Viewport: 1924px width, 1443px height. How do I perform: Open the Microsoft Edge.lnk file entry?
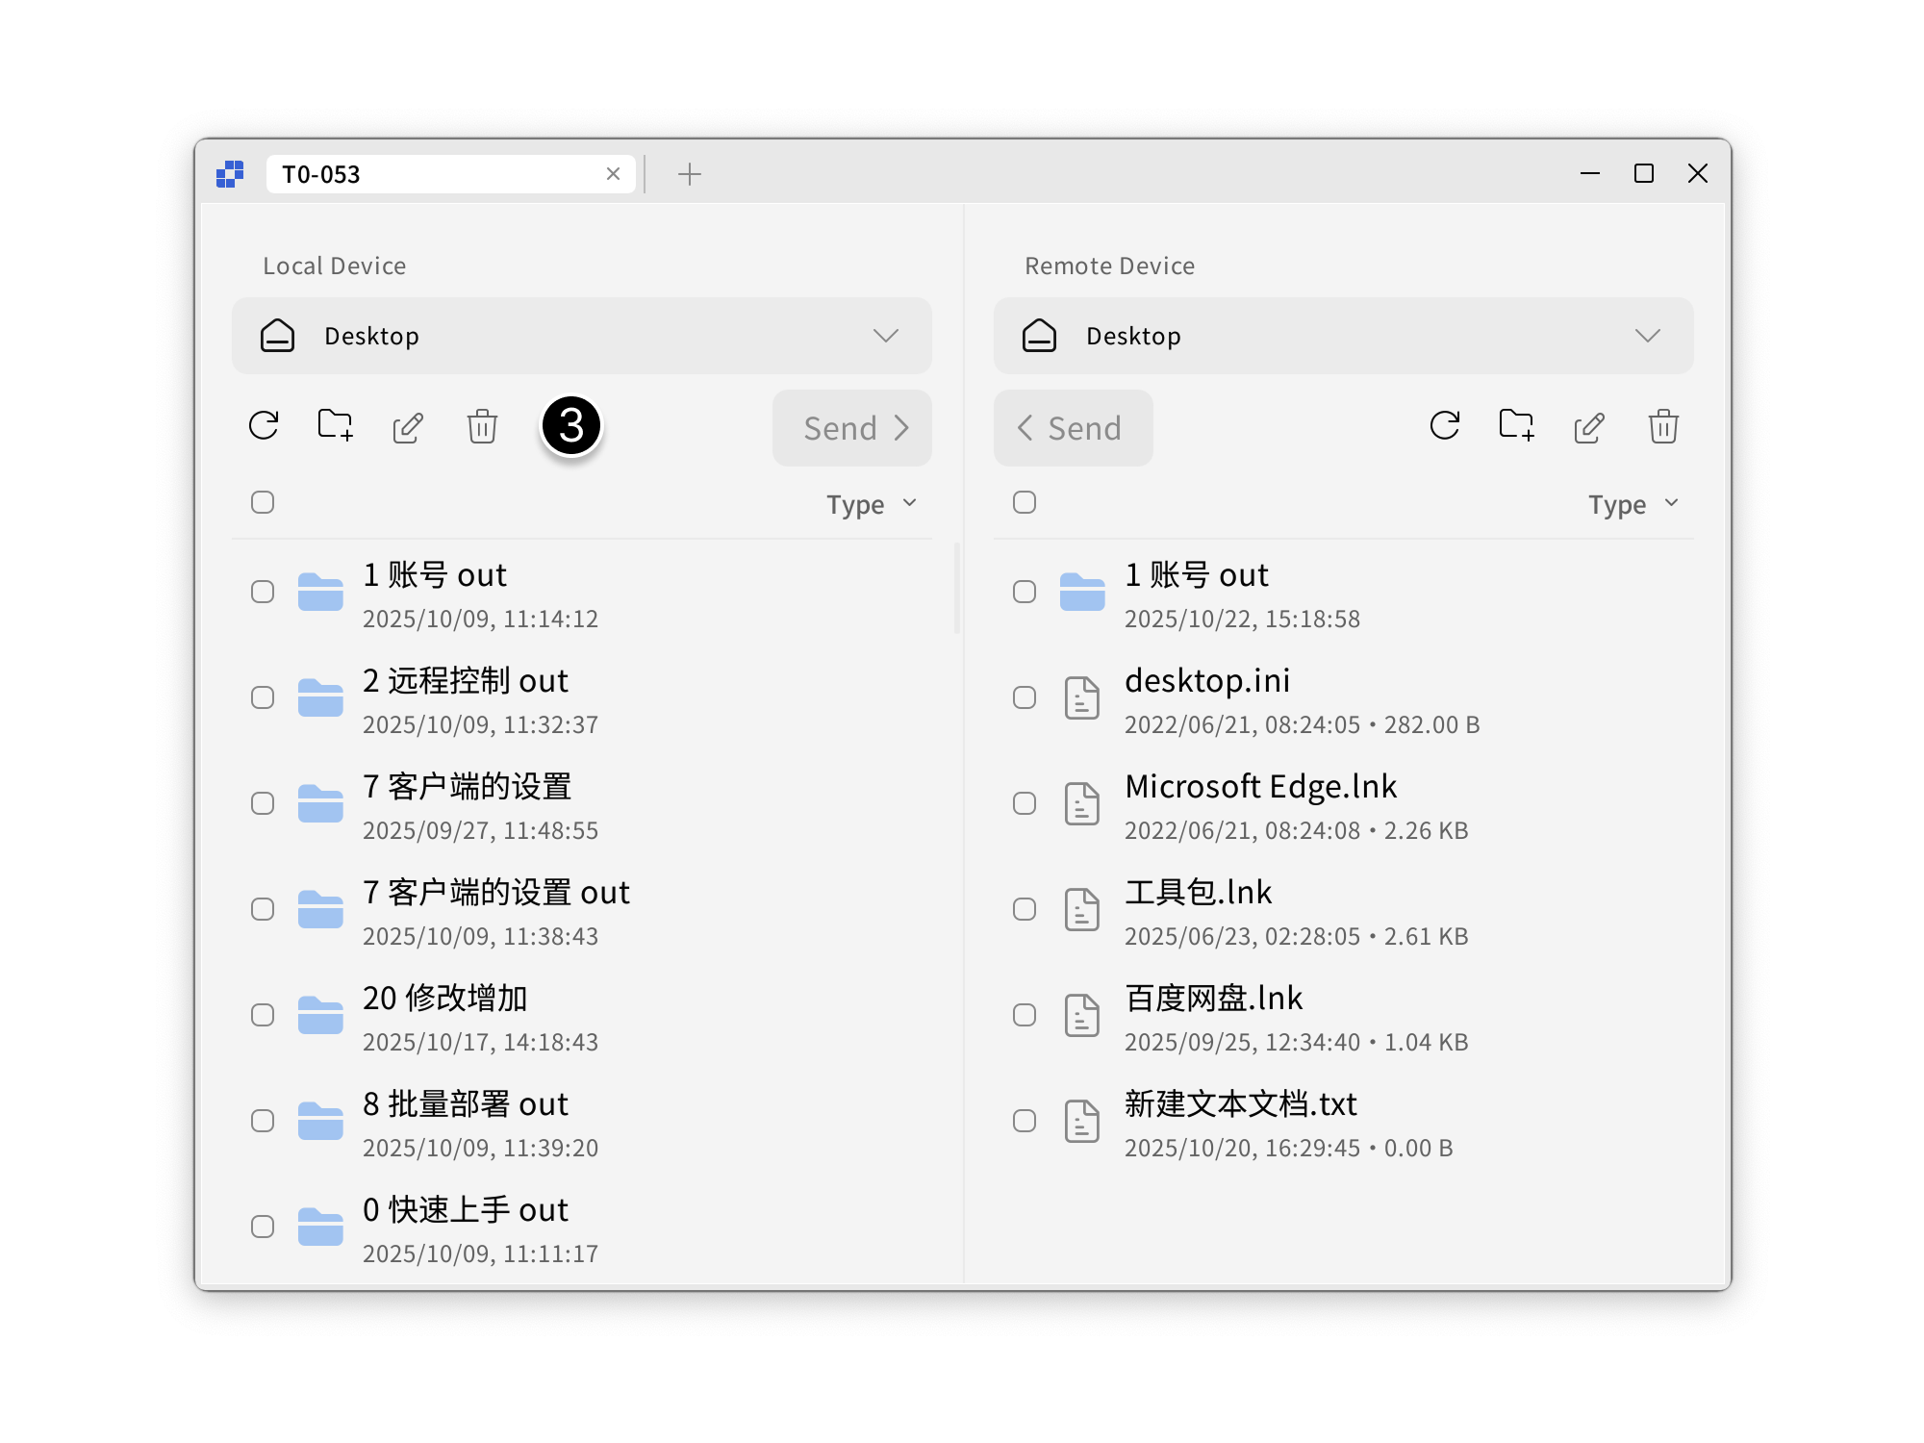tap(1260, 787)
